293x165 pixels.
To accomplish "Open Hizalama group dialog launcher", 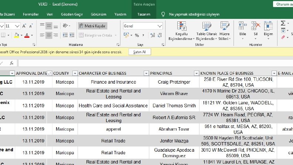I will pyautogui.click(x=118, y=45).
